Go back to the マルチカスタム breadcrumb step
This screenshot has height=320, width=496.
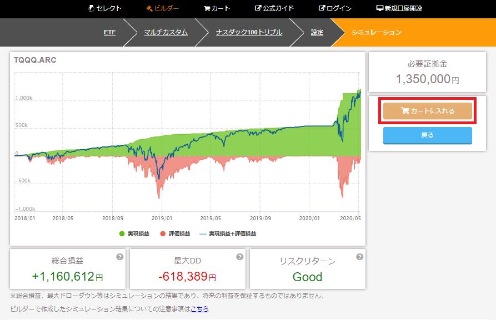[166, 32]
